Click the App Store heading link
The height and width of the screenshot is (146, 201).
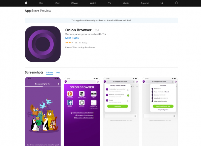coord(32,11)
